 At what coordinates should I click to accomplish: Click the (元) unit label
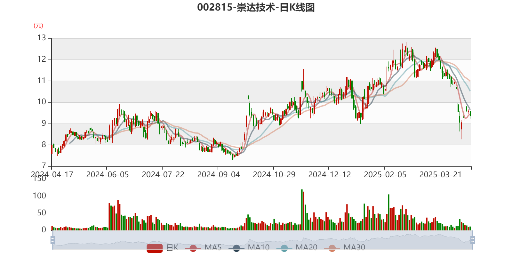click(x=38, y=26)
